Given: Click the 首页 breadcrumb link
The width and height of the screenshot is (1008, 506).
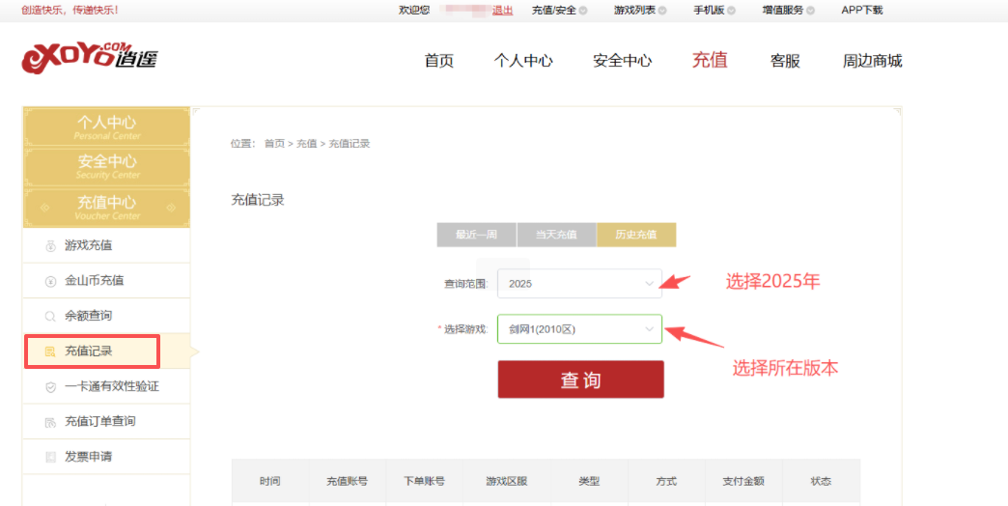Looking at the screenshot, I should 274,144.
